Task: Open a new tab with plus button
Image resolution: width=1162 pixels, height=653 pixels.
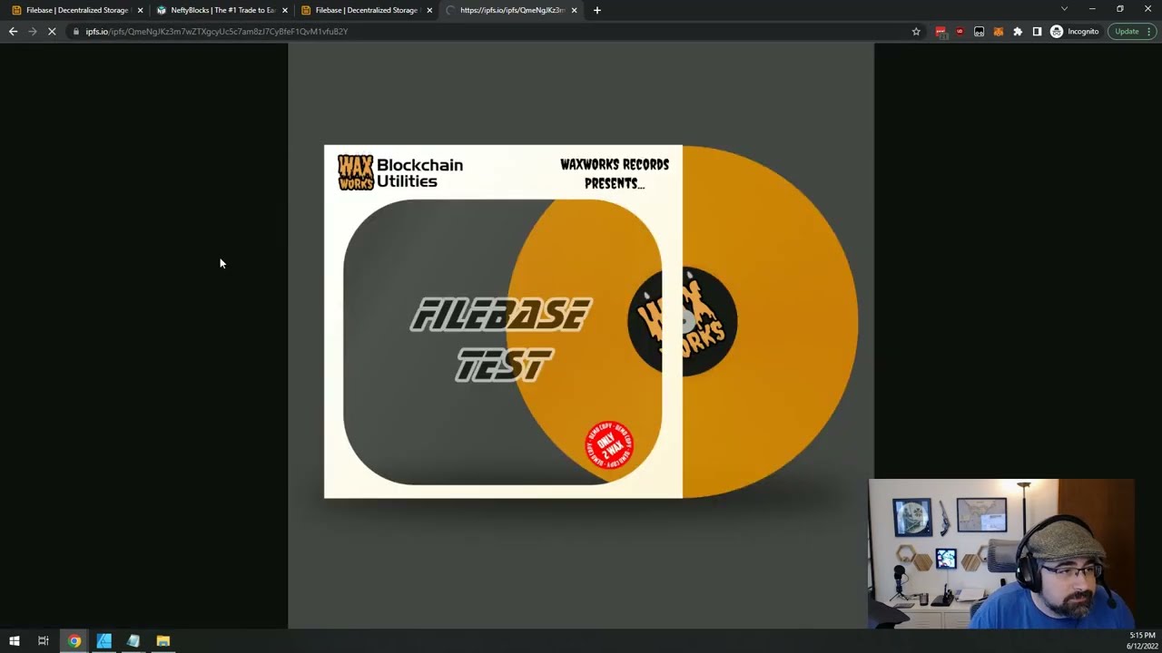Action: pos(596,10)
